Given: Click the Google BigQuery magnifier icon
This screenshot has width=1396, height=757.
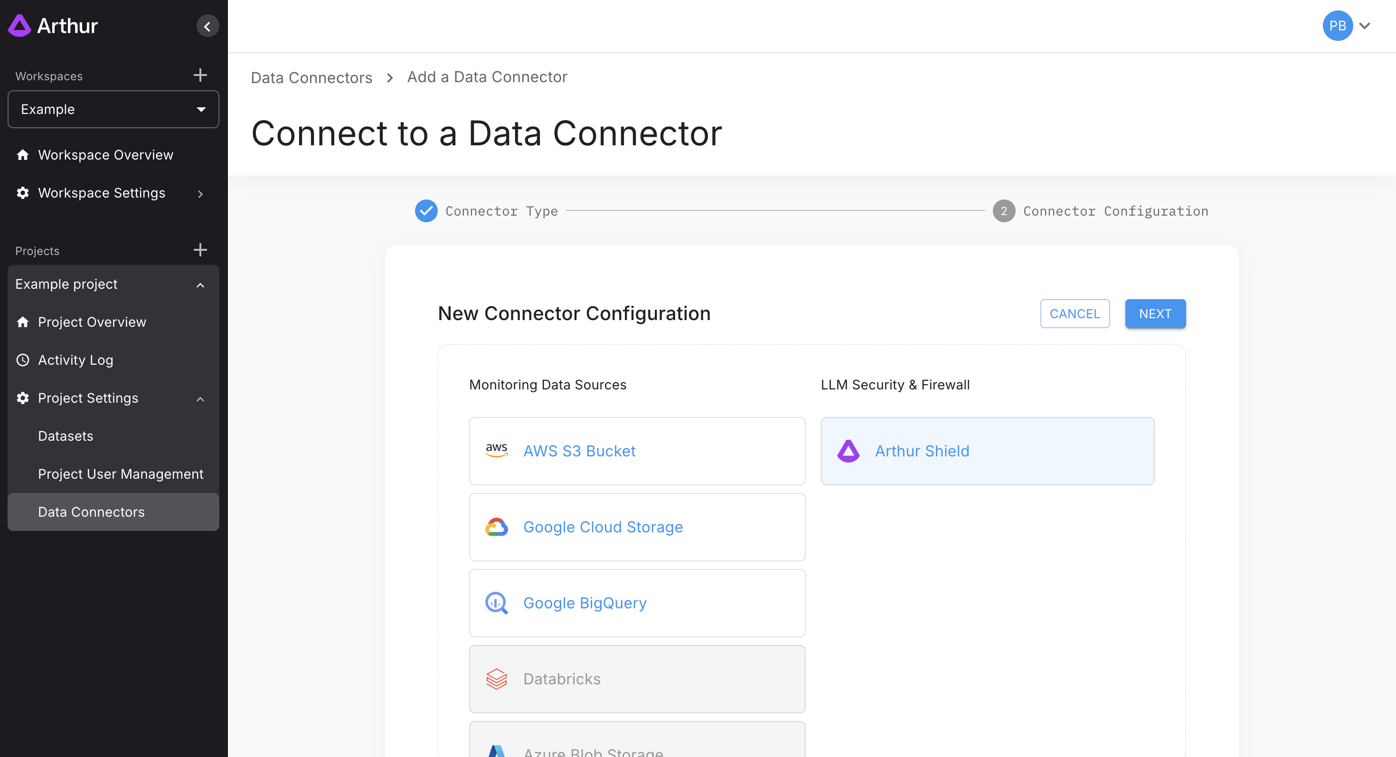Looking at the screenshot, I should (496, 603).
